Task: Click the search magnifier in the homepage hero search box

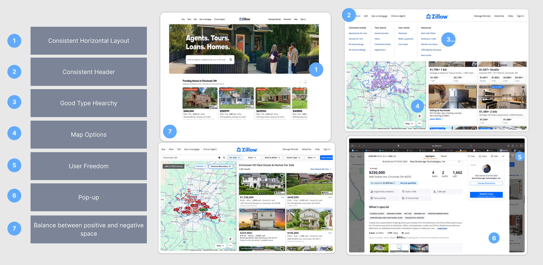Action: pyautogui.click(x=231, y=60)
